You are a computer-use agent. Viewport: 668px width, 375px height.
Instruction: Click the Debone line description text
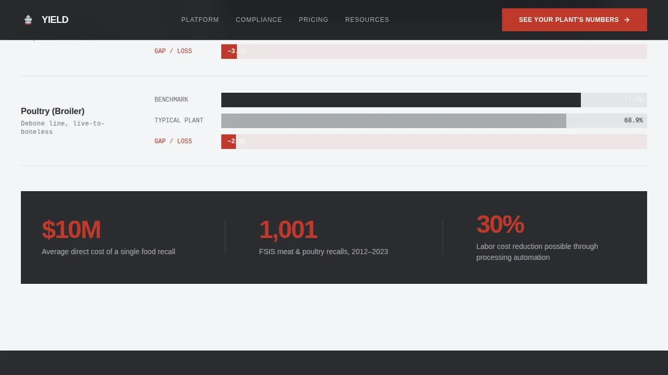click(63, 128)
